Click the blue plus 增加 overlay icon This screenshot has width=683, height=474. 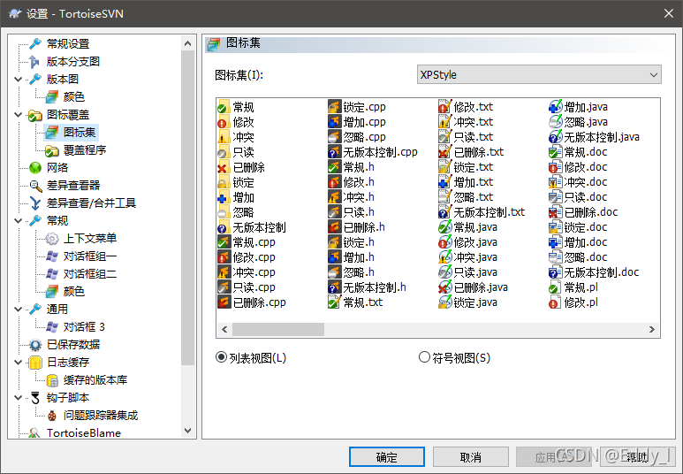(x=224, y=197)
